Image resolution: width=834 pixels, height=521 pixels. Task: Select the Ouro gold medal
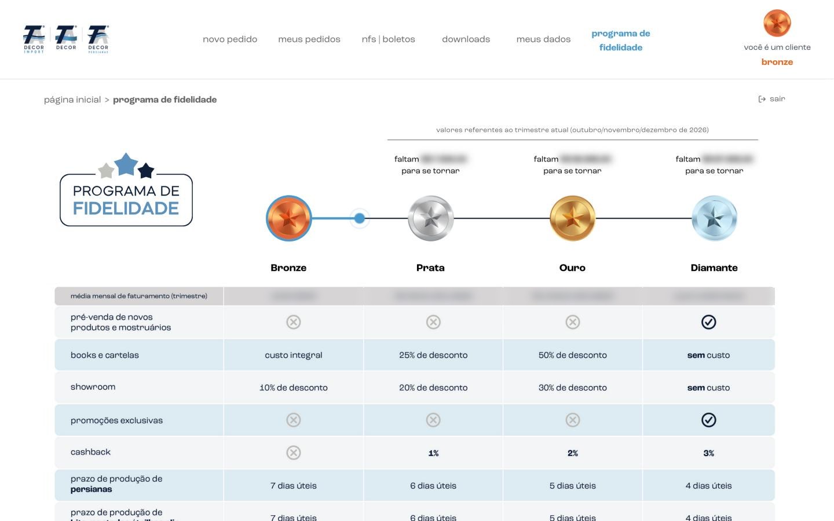click(572, 218)
